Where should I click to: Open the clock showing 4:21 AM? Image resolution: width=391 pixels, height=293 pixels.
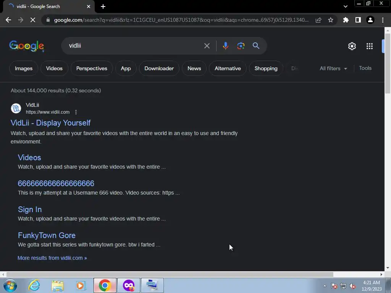pyautogui.click(x=372, y=286)
